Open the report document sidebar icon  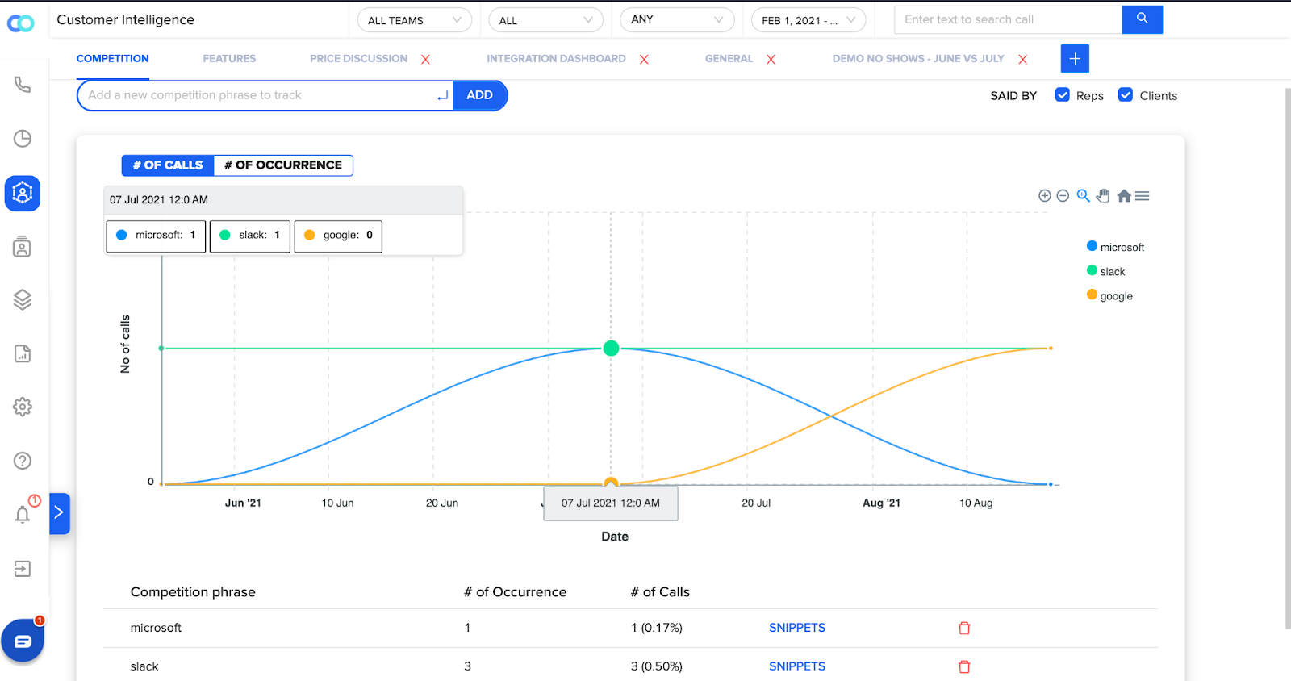click(23, 353)
